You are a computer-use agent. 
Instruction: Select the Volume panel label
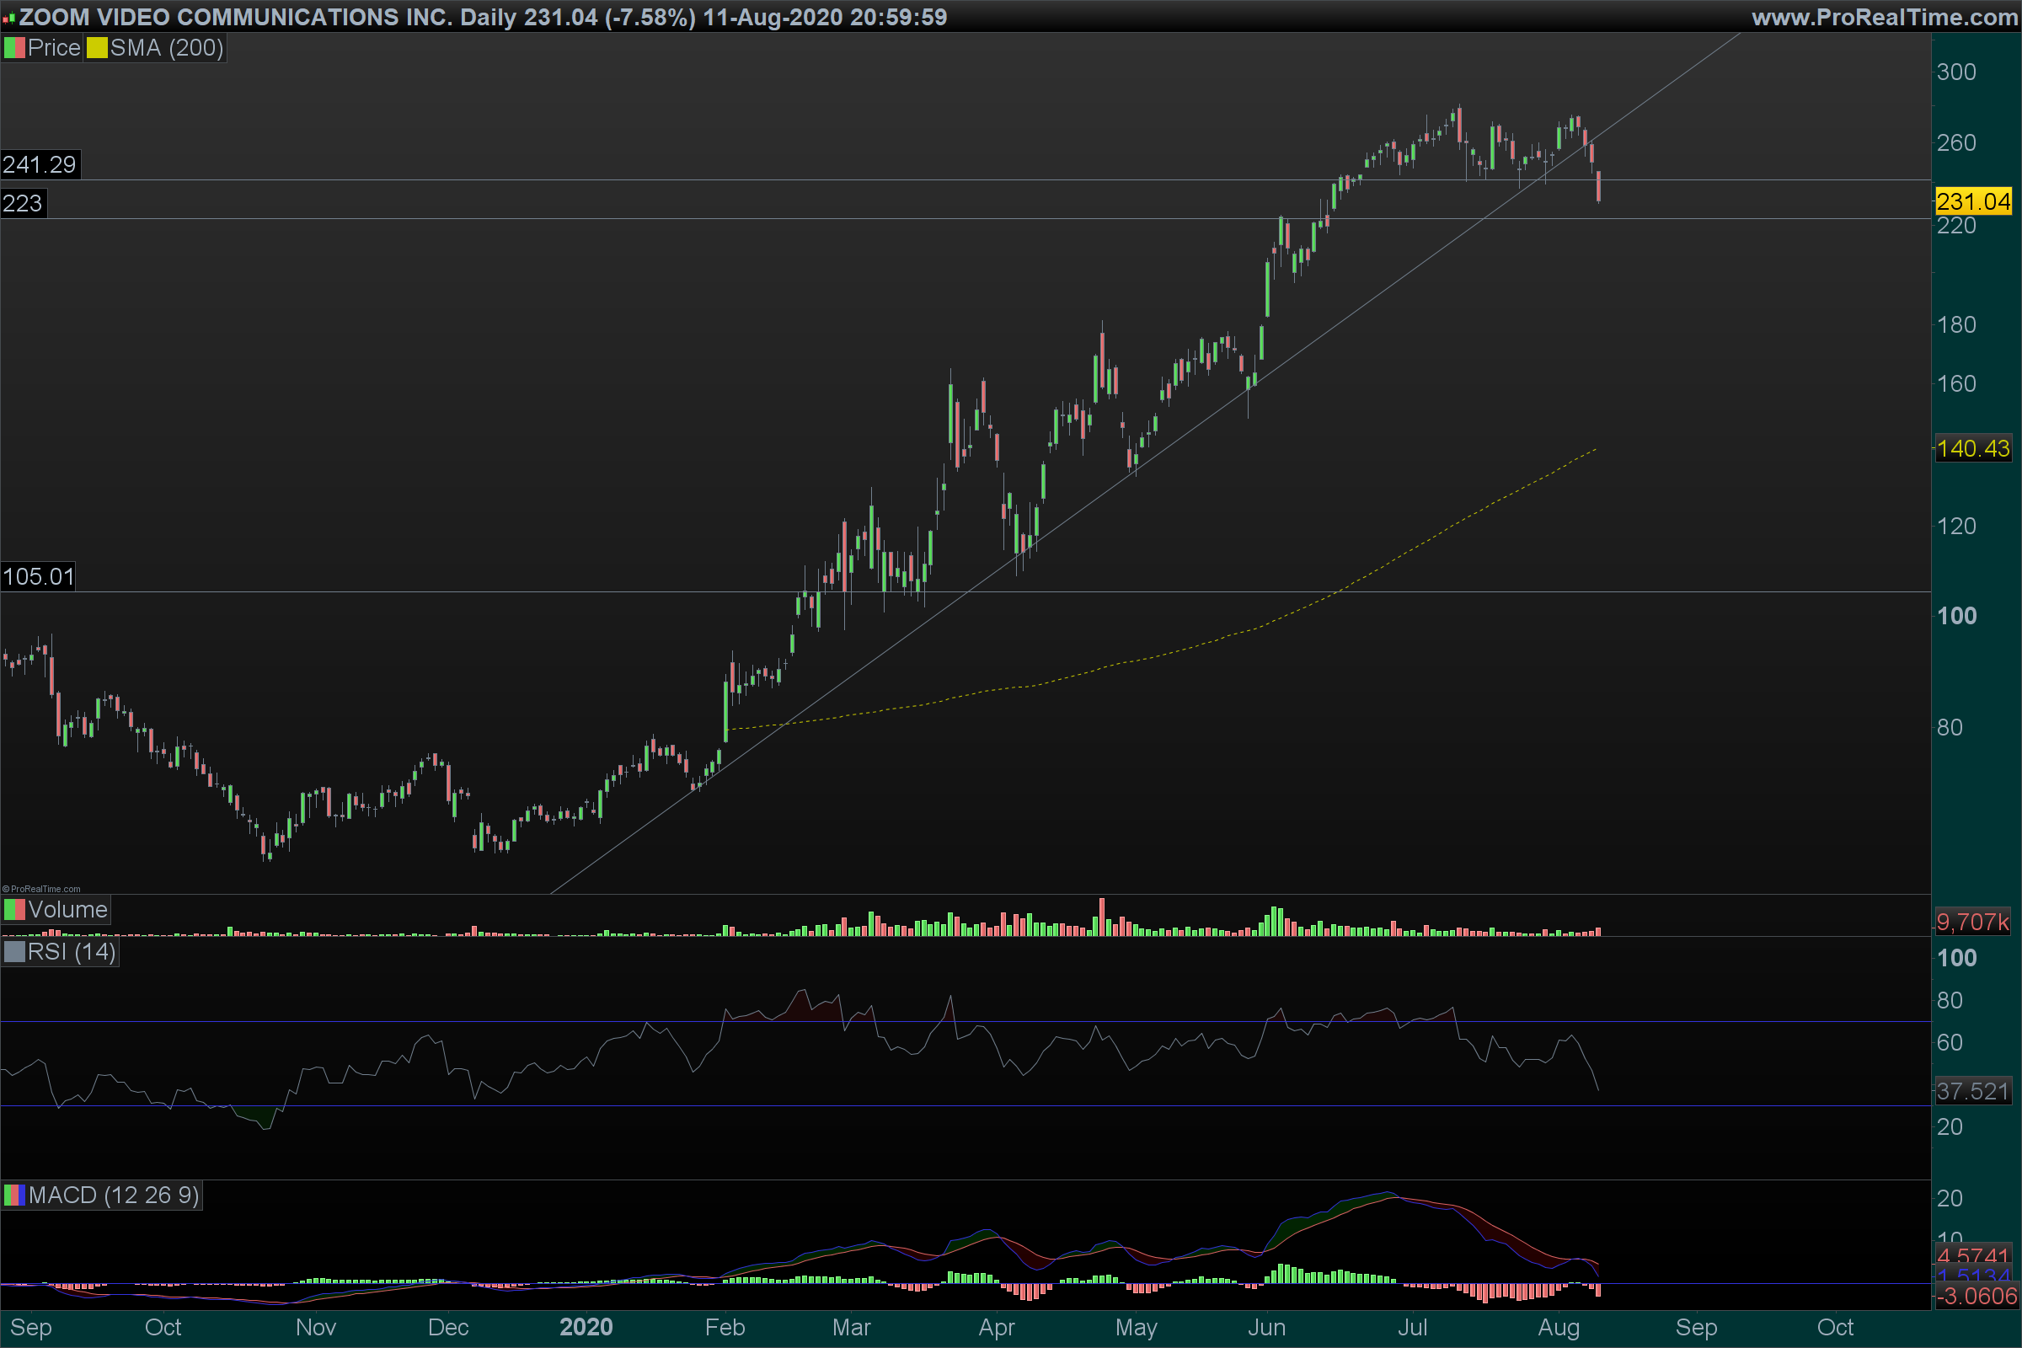[67, 910]
